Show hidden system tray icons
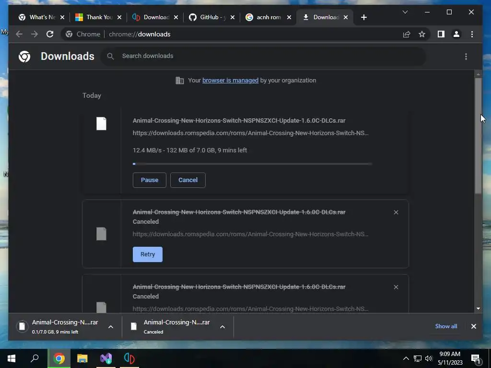The image size is (491, 368). pos(406,358)
